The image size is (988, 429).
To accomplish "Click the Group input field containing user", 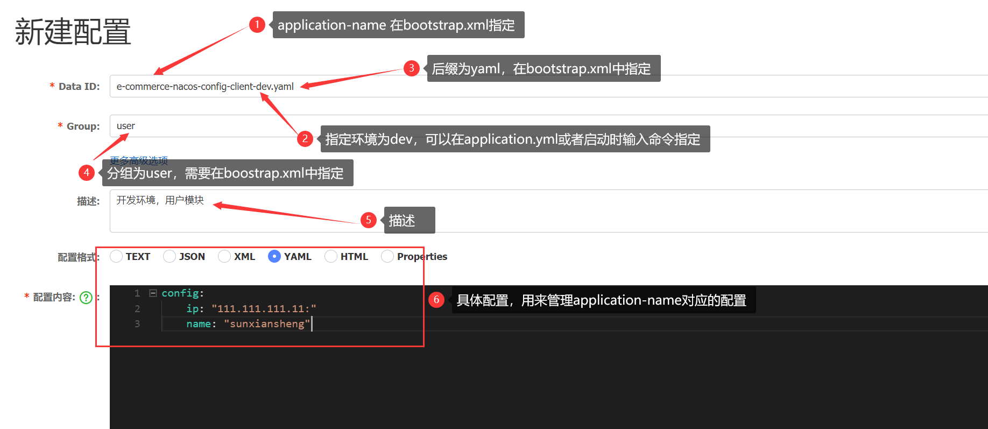I will click(x=549, y=126).
